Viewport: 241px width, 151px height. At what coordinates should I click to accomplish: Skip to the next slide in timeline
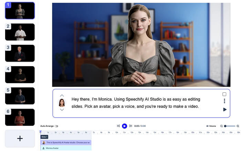[x=130, y=126]
